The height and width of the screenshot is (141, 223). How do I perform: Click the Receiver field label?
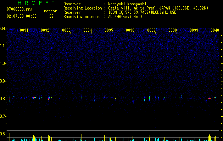click(72, 12)
